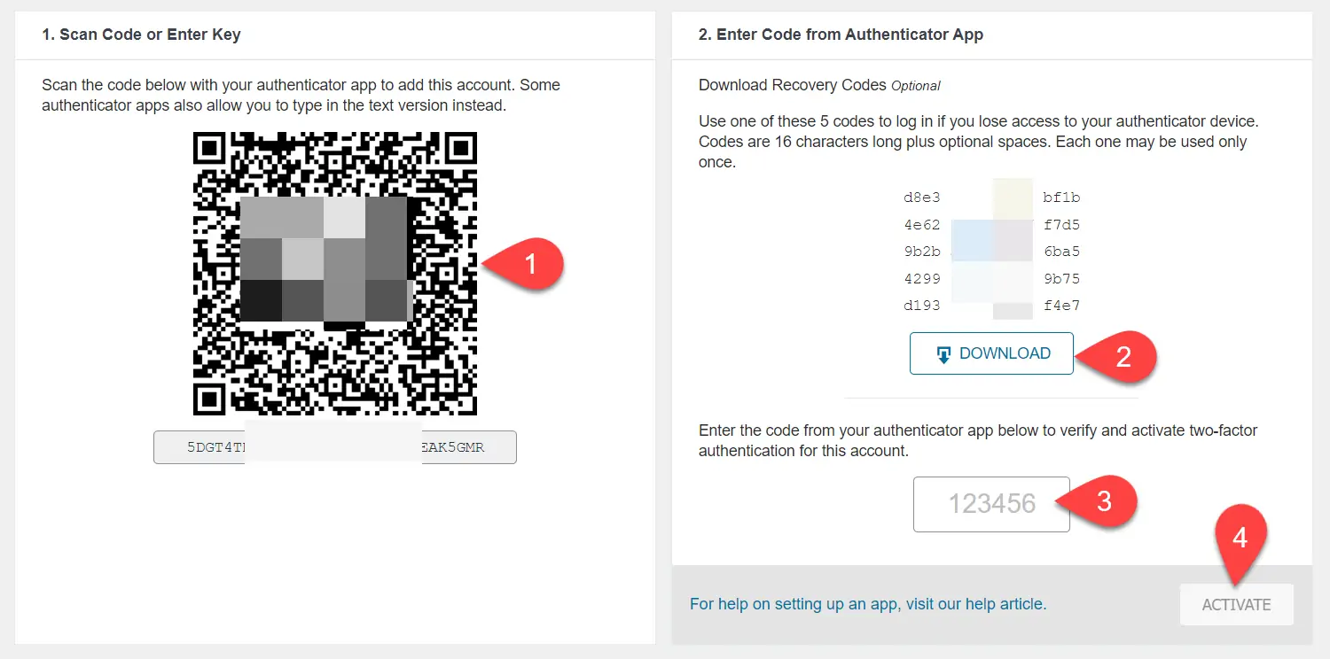
Task: Click red callout marker number 4
Action: 1240,538
